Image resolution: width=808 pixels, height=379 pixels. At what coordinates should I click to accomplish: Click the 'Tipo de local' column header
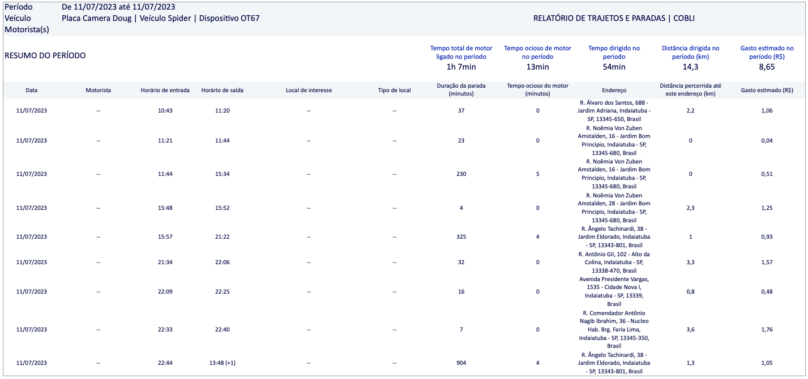tap(394, 90)
